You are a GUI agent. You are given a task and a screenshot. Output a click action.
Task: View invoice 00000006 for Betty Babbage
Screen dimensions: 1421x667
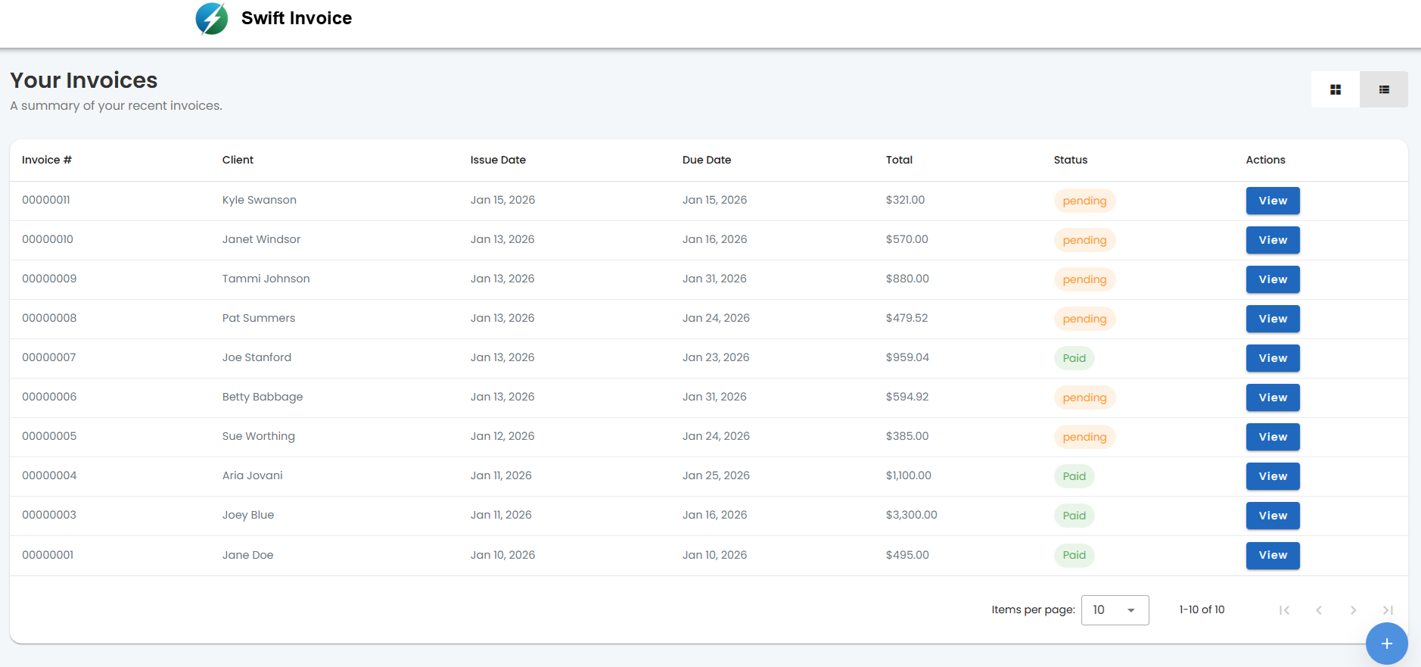click(1273, 397)
